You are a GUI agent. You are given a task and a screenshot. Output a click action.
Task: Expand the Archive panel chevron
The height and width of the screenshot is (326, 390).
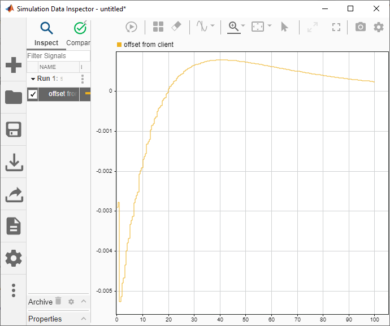pyautogui.click(x=84, y=302)
